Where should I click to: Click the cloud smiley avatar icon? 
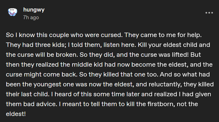pos(13,12)
